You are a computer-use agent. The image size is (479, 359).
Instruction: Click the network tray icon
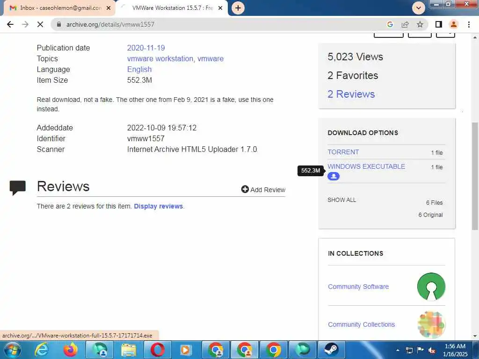[409, 351]
